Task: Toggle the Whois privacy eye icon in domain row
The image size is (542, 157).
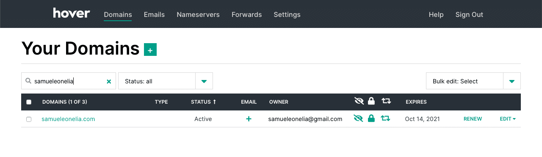Action: 358,119
